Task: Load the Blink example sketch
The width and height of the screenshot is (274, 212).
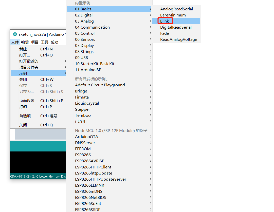Action: tap(176, 21)
